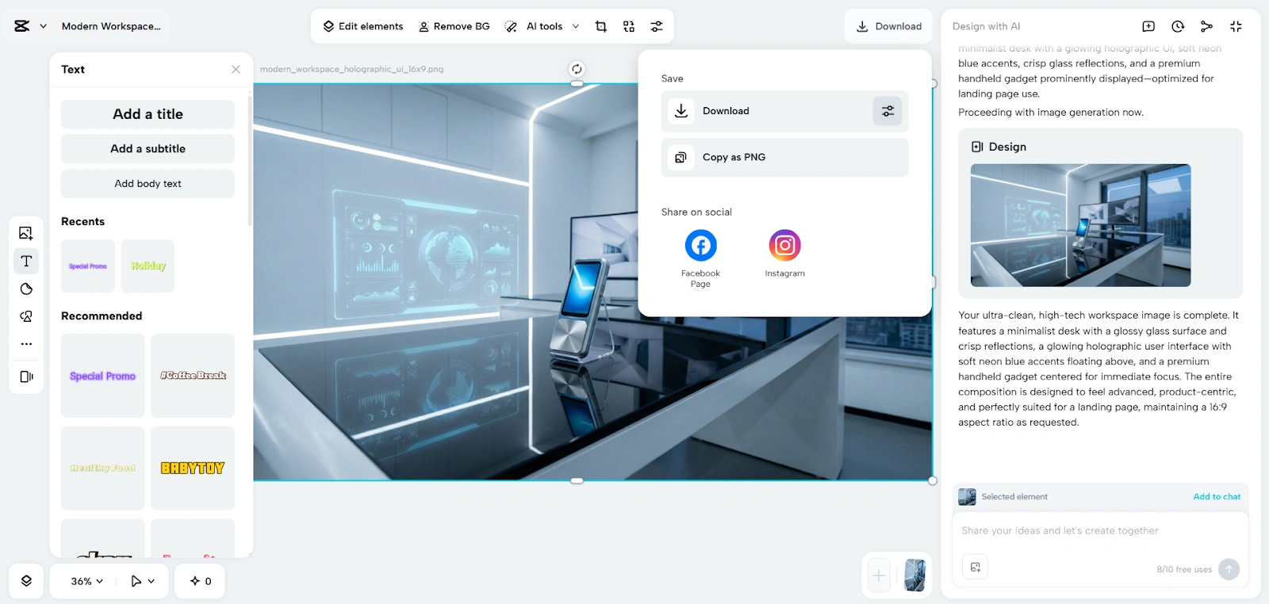Click the chat prompt input field
Screen dimensions: 1269x604
pyautogui.click(x=1099, y=531)
